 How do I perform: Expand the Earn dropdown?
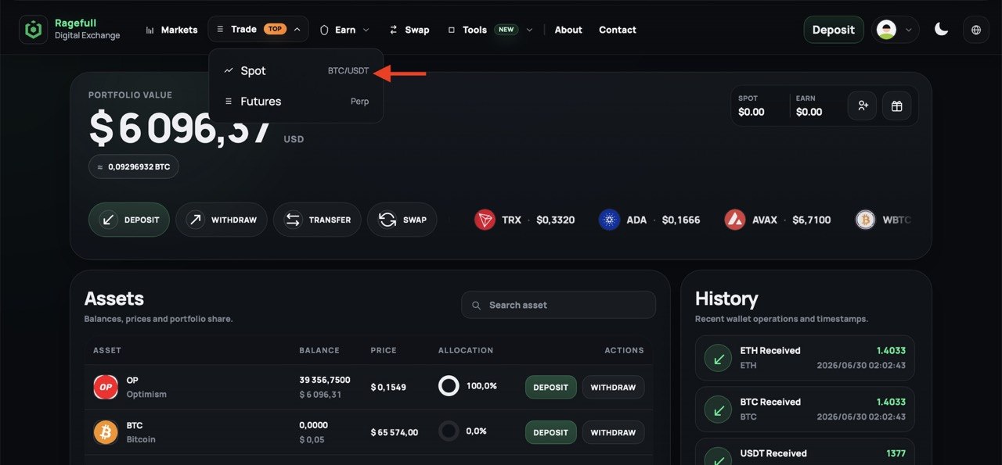pyautogui.click(x=344, y=30)
